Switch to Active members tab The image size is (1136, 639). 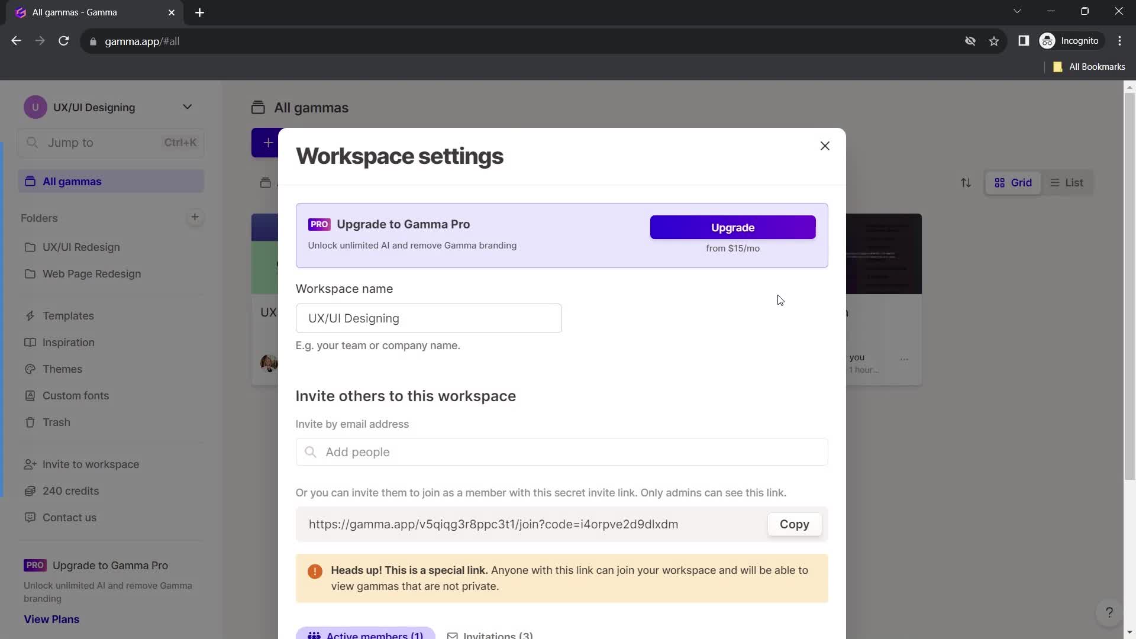366,634
